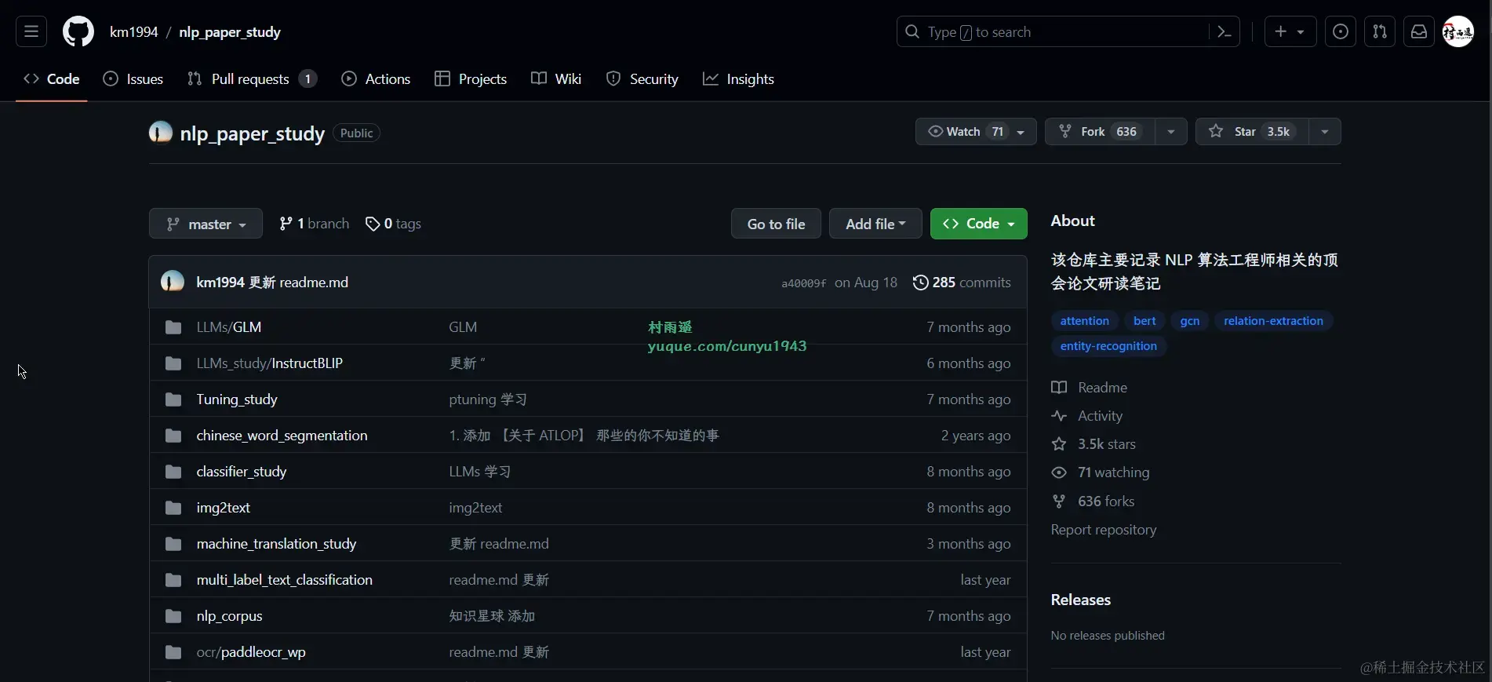
Task: Open commit a40009f hash link
Action: pyautogui.click(x=803, y=283)
